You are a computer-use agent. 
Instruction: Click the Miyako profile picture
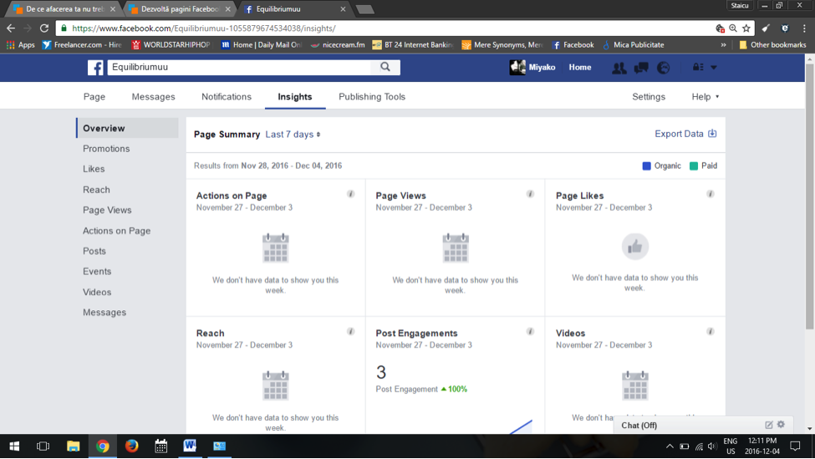pyautogui.click(x=517, y=68)
